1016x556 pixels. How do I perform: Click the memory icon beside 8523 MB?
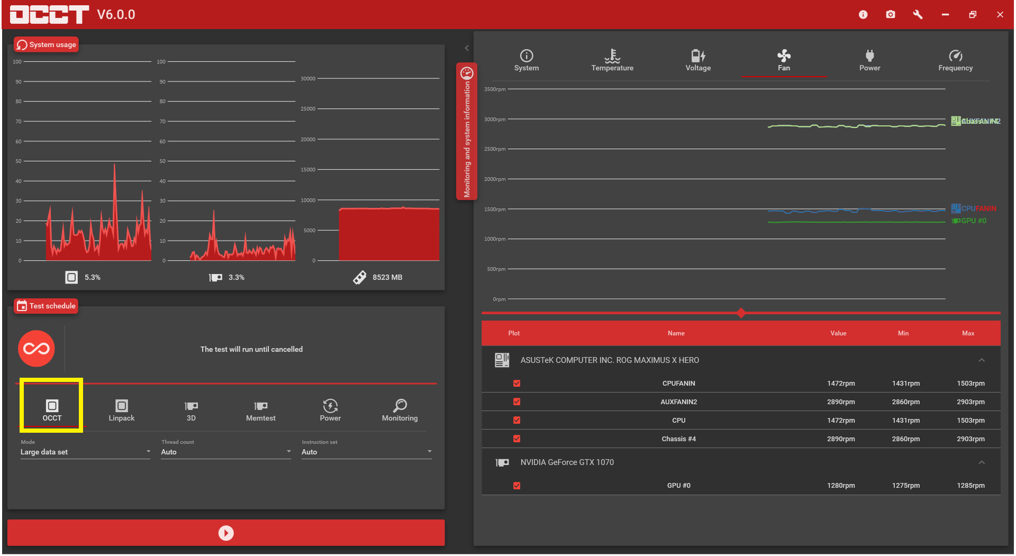[x=360, y=277]
